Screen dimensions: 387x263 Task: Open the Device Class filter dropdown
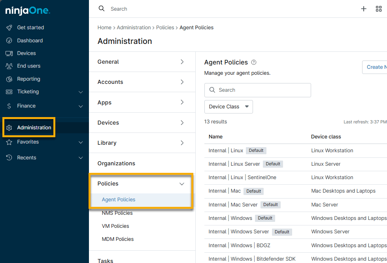(x=228, y=107)
